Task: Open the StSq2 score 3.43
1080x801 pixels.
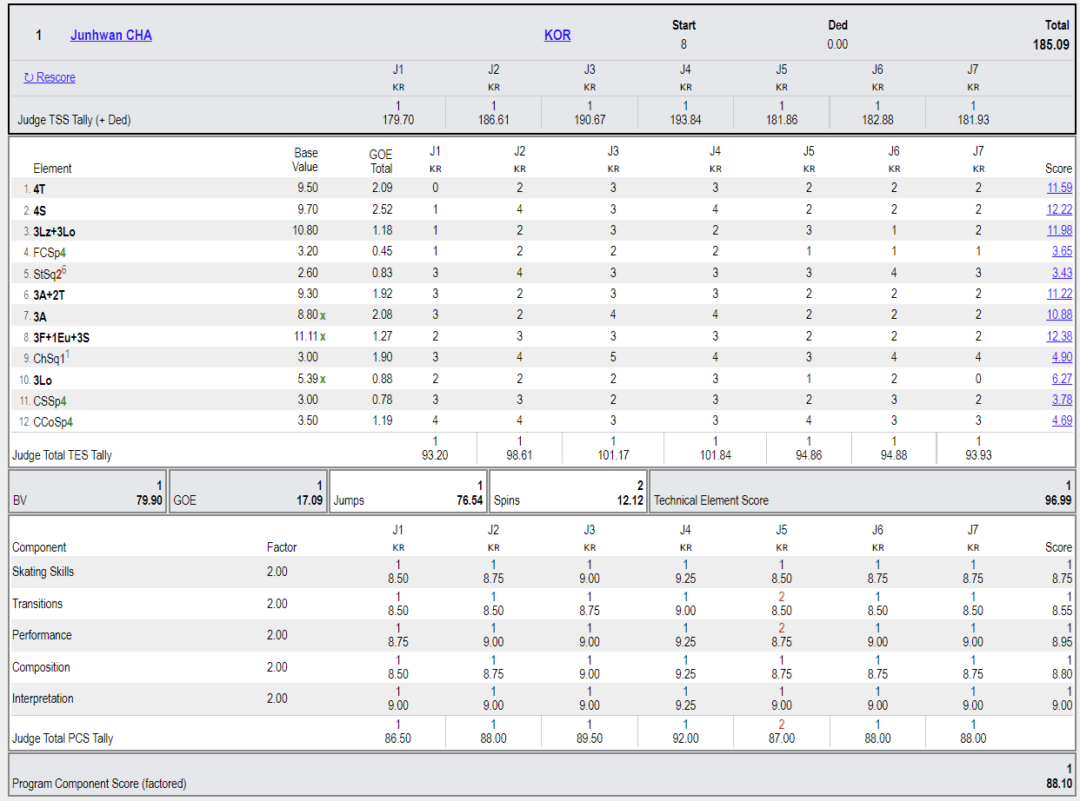Action: (x=1063, y=273)
